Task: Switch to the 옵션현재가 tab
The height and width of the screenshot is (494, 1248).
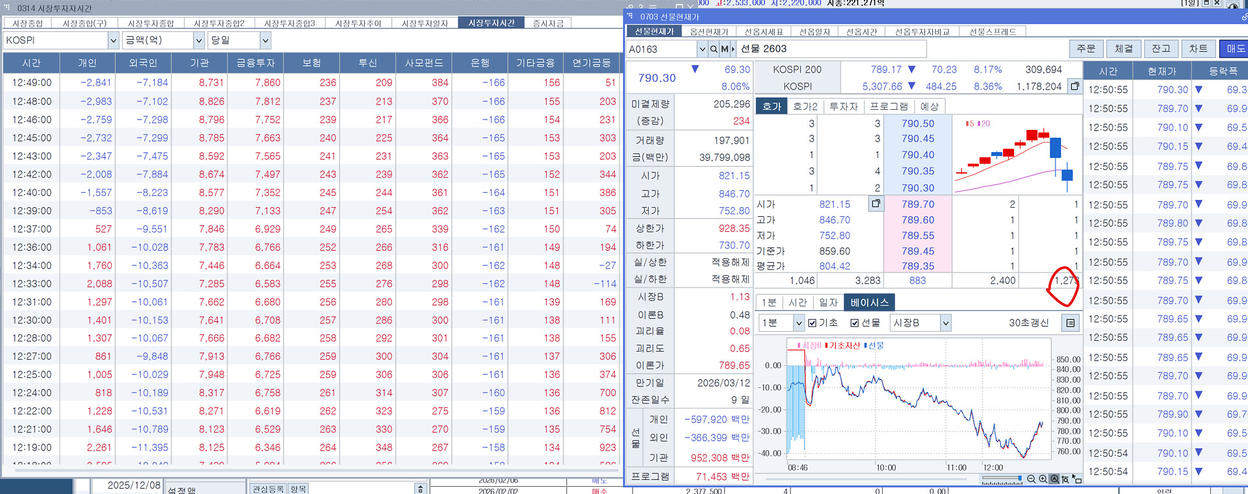Action: [x=709, y=32]
